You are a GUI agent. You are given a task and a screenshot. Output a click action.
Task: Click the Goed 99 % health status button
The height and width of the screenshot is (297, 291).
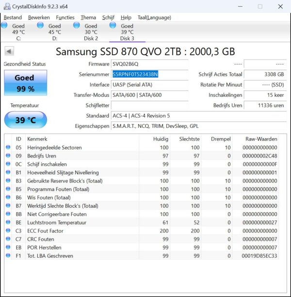[25, 83]
